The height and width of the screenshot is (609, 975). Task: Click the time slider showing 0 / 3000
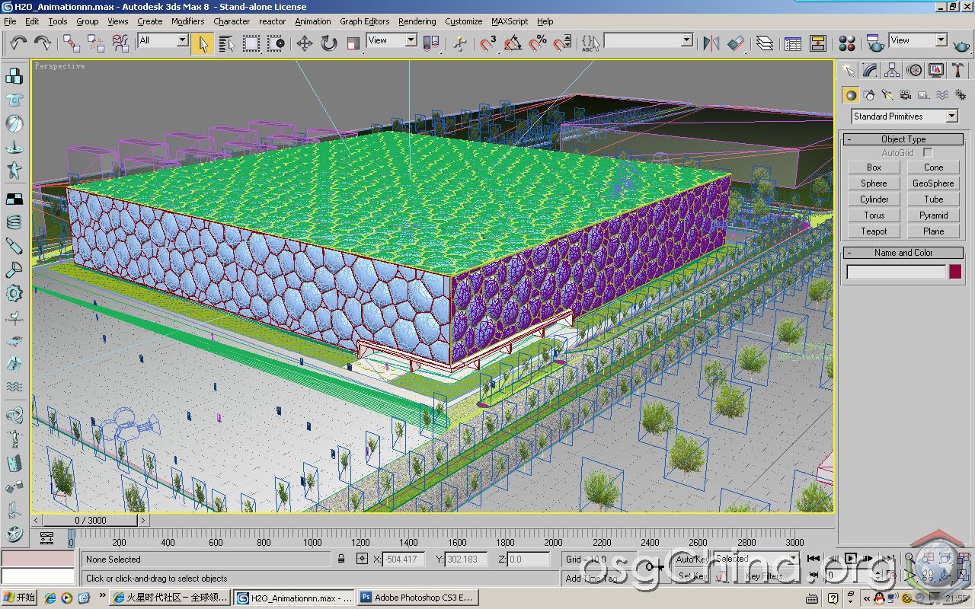[90, 521]
